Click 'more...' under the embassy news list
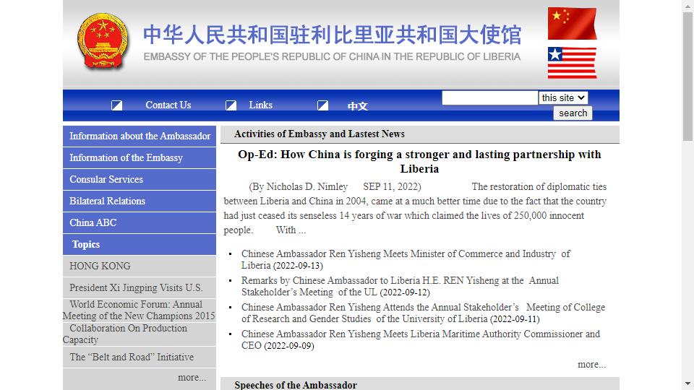The height and width of the screenshot is (390, 694). click(x=591, y=364)
